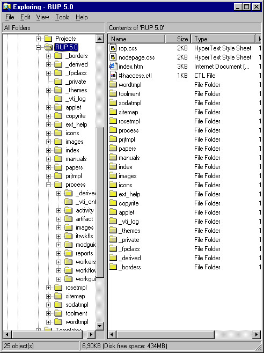The height and width of the screenshot is (353, 264).
Task: Expand the Projects folder tree node
Action: pyautogui.click(x=38, y=39)
